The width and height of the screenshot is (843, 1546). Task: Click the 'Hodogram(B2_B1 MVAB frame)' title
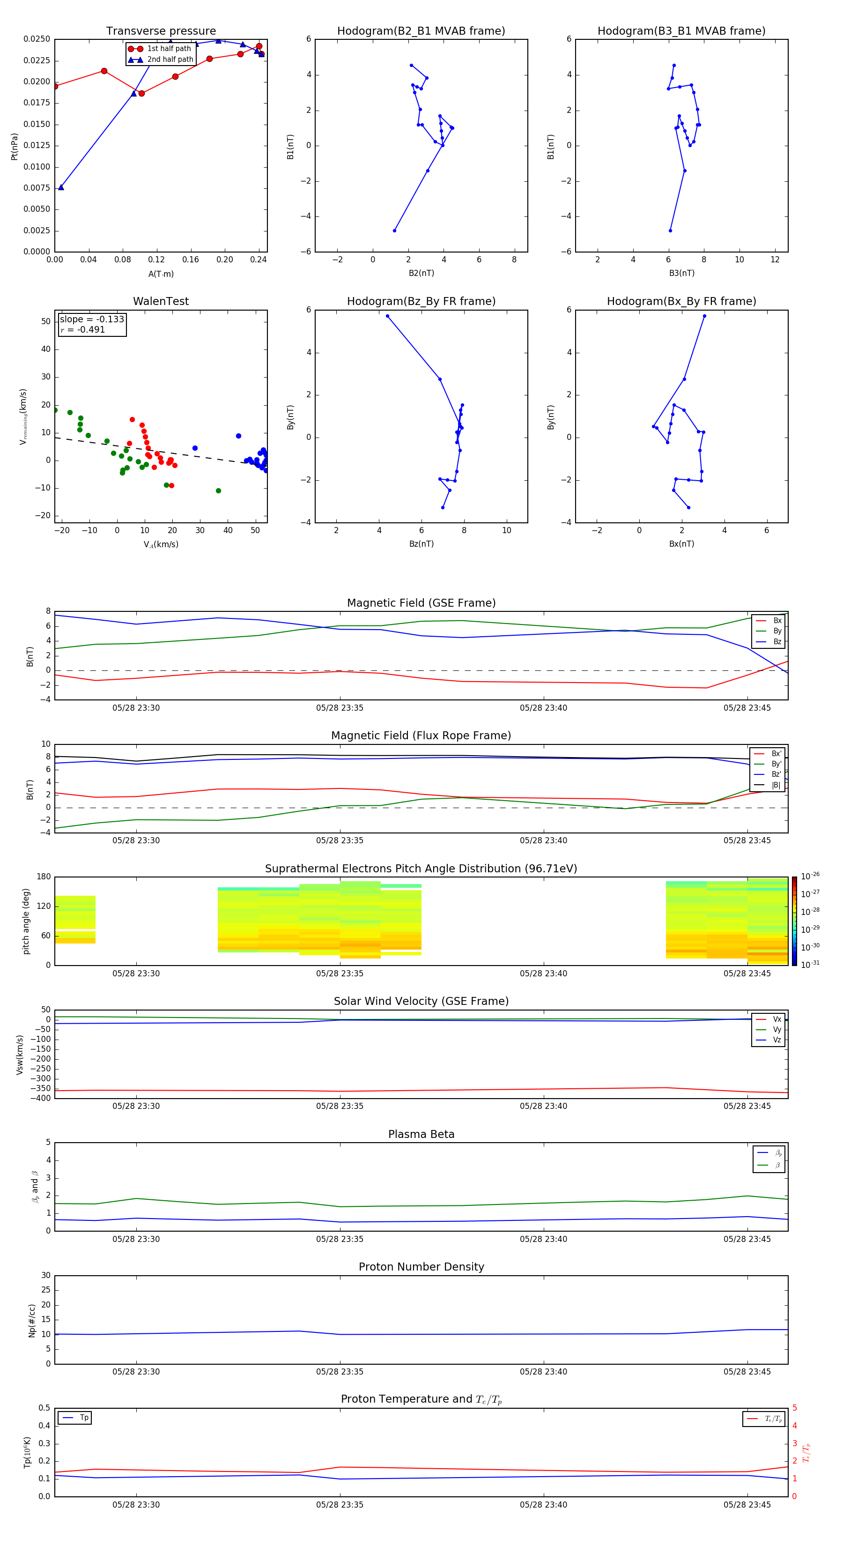421,31
